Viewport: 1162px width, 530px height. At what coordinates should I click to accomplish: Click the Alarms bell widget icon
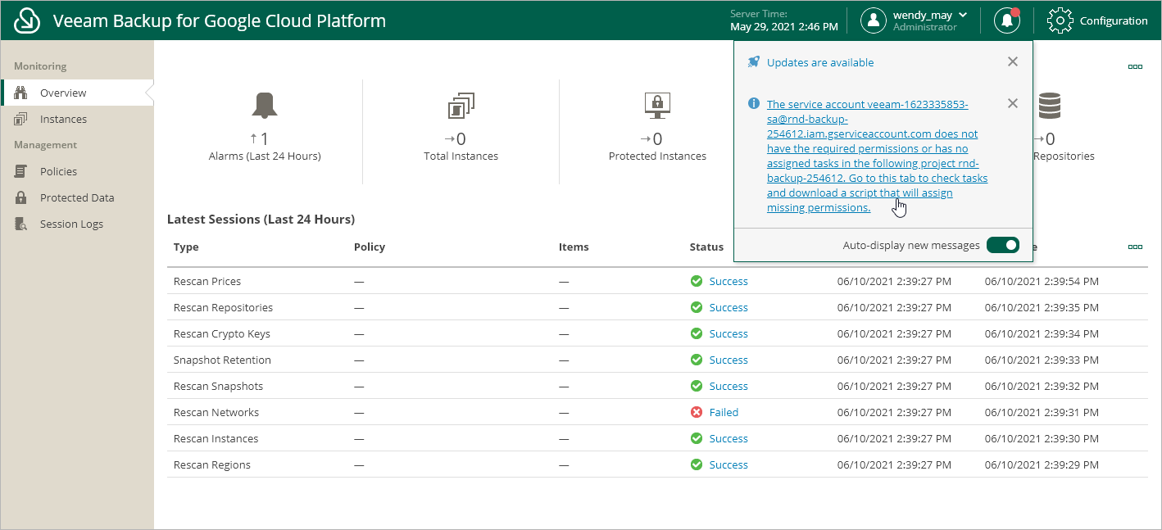click(264, 105)
